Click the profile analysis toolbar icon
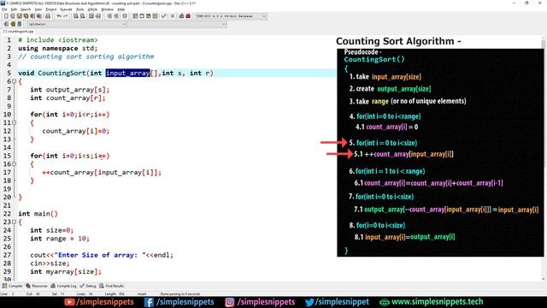Image resolution: width=547 pixels, height=308 pixels. click(181, 16)
